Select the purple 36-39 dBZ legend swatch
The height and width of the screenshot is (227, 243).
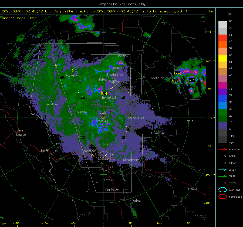coord(222,92)
